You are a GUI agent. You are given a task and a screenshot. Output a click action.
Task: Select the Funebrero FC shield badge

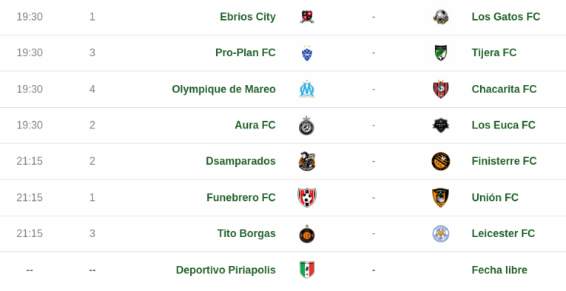pos(307,197)
